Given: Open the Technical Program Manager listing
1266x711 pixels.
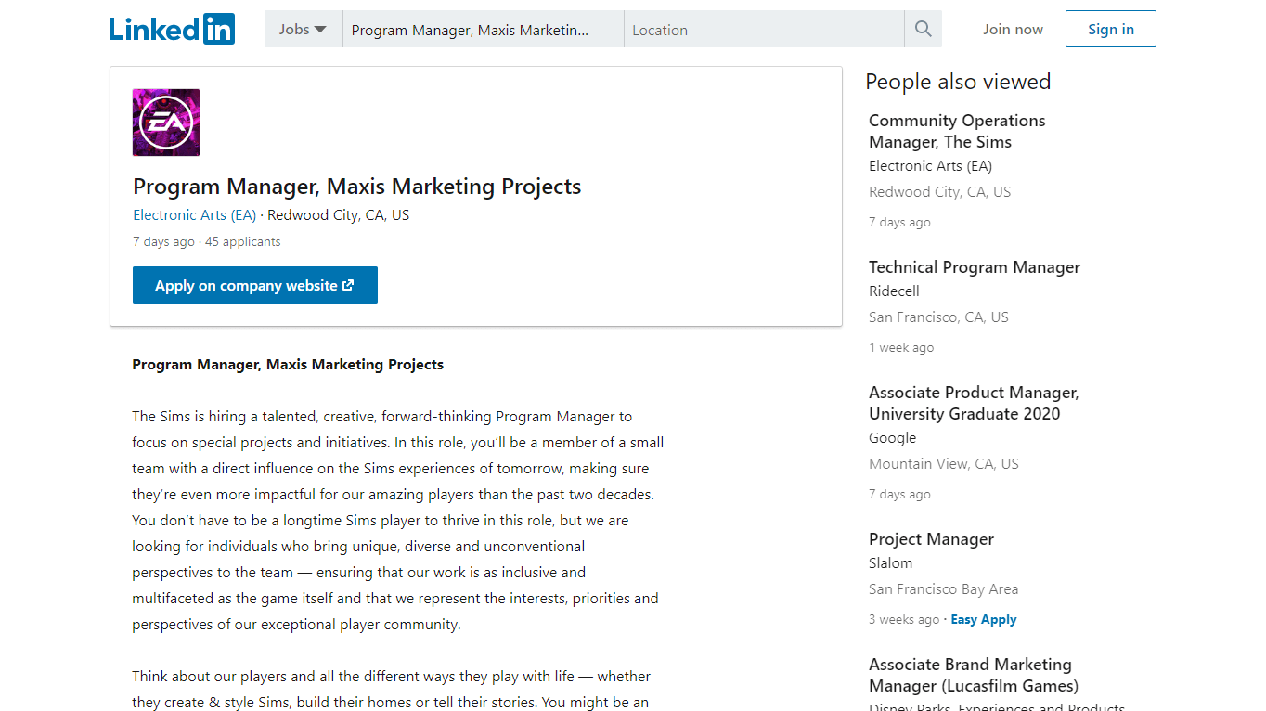Looking at the screenshot, I should [975, 267].
